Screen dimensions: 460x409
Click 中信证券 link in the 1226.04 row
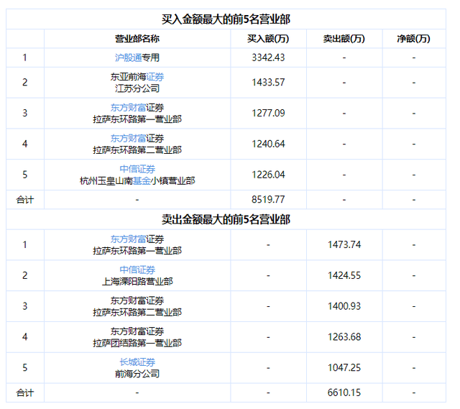pos(137,169)
